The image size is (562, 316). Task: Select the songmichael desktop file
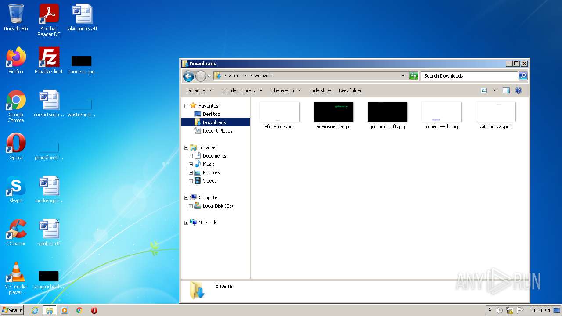coord(49,280)
